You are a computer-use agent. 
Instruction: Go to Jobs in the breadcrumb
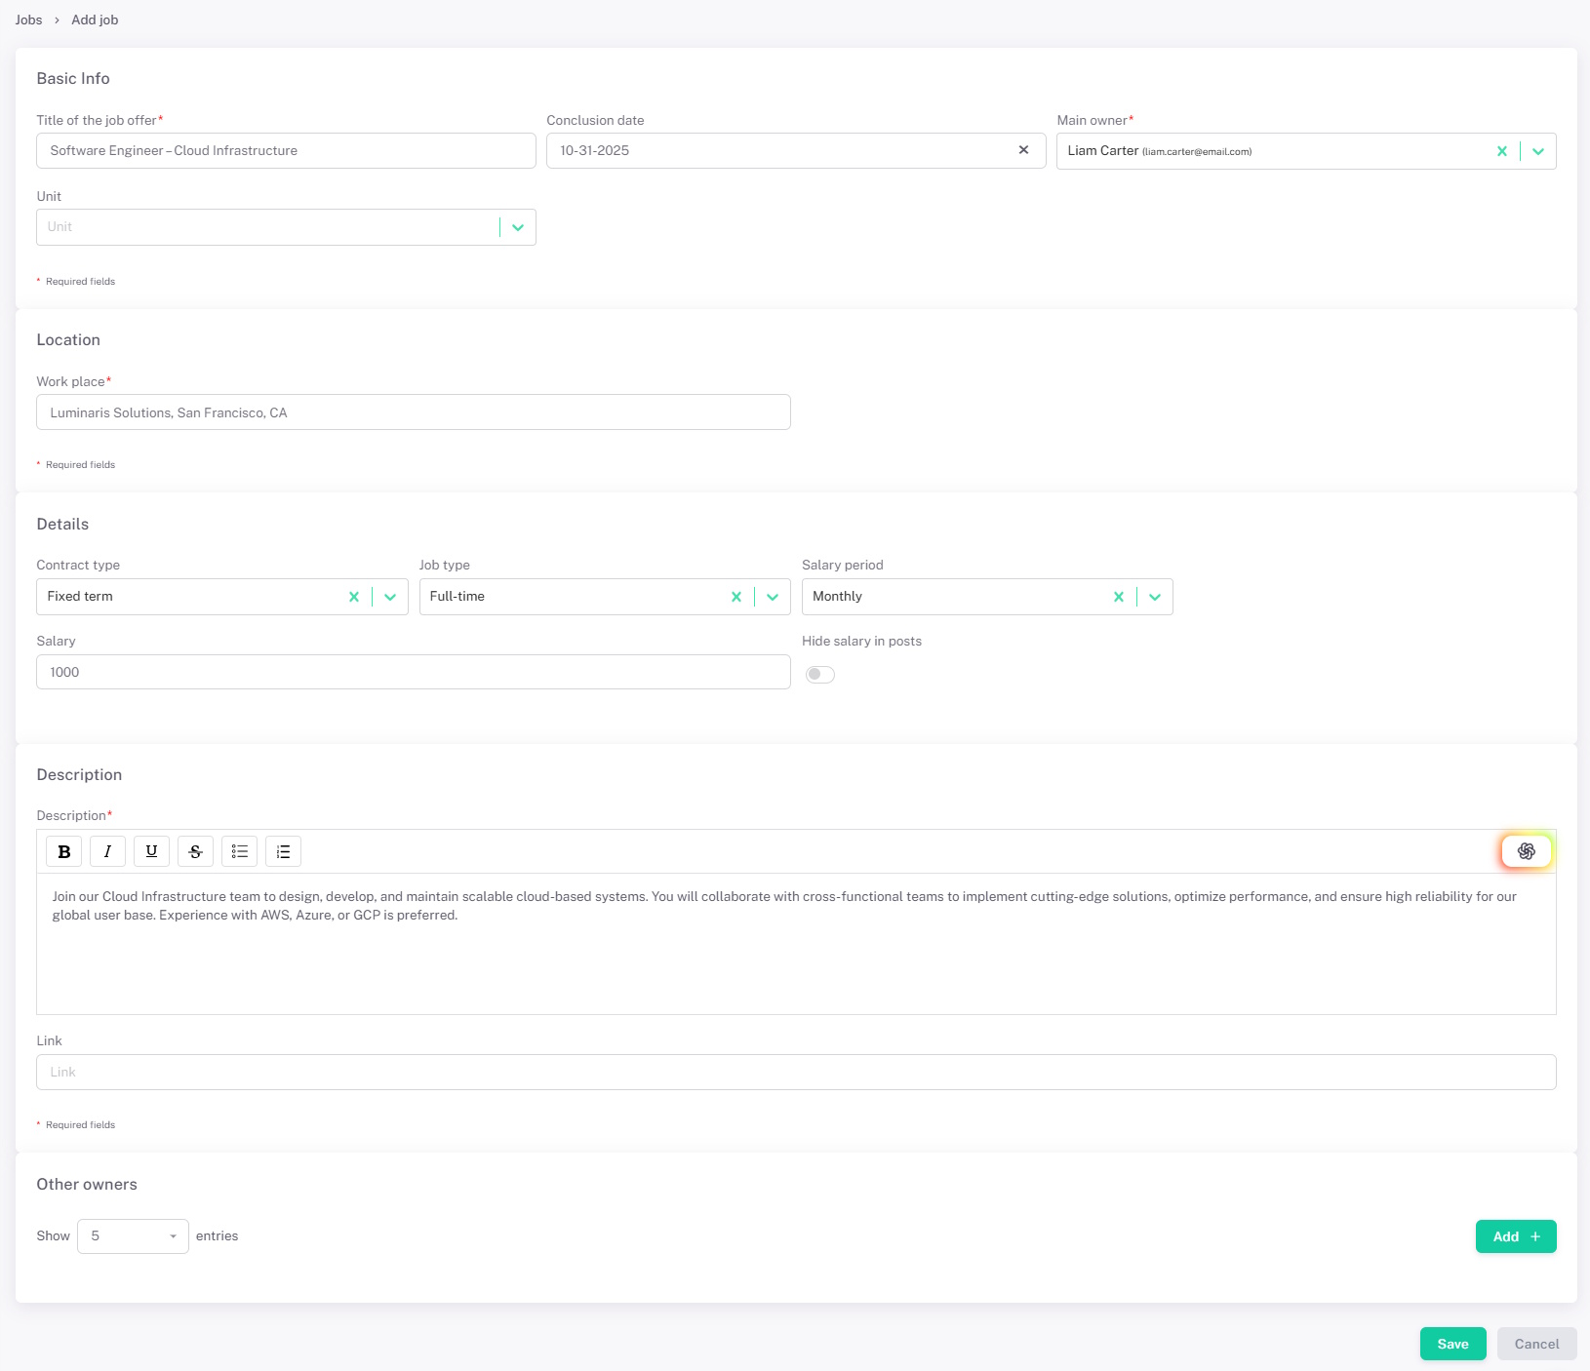tap(28, 20)
